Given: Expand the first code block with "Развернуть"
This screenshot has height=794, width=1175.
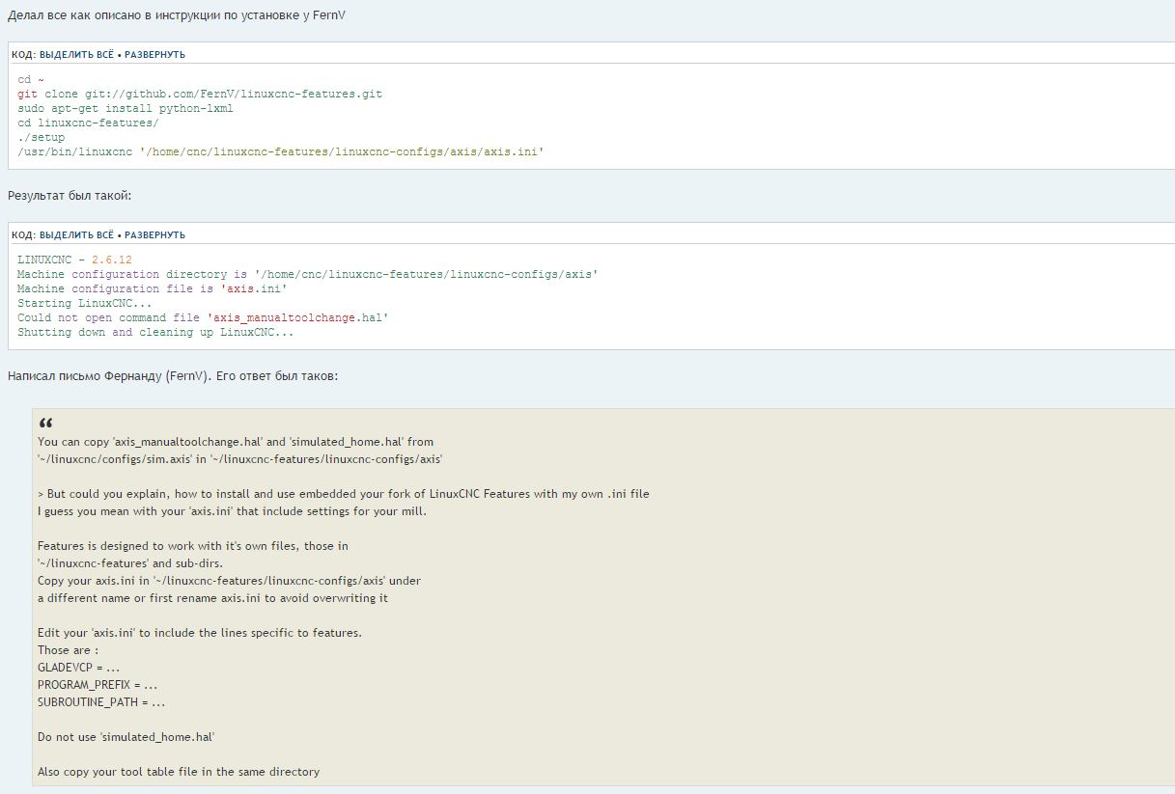Looking at the screenshot, I should (x=154, y=55).
